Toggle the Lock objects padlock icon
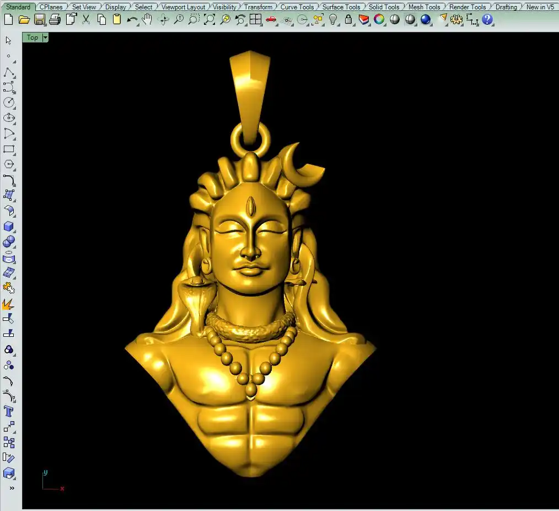The image size is (559, 511). pos(348,20)
